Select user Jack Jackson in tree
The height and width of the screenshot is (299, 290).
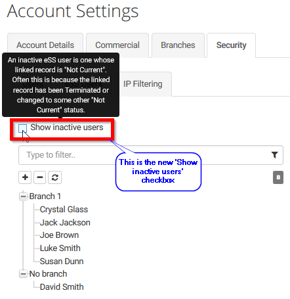tap(65, 223)
